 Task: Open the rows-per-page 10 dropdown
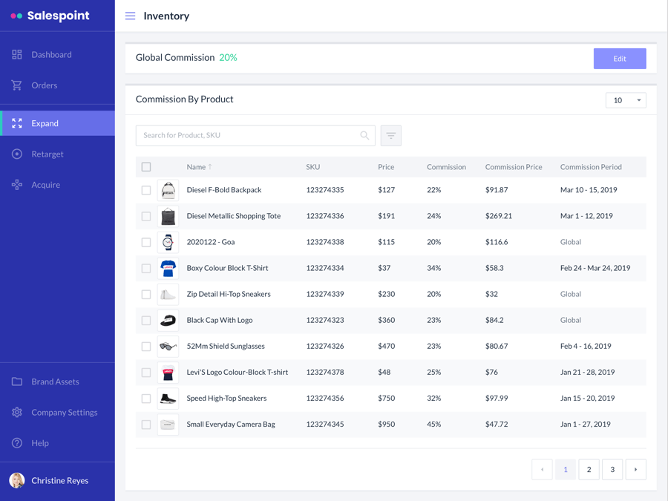coord(626,100)
